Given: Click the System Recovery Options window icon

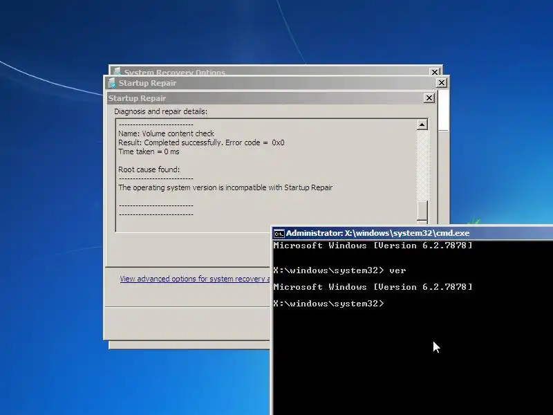Looking at the screenshot, I should pyautogui.click(x=117, y=71).
